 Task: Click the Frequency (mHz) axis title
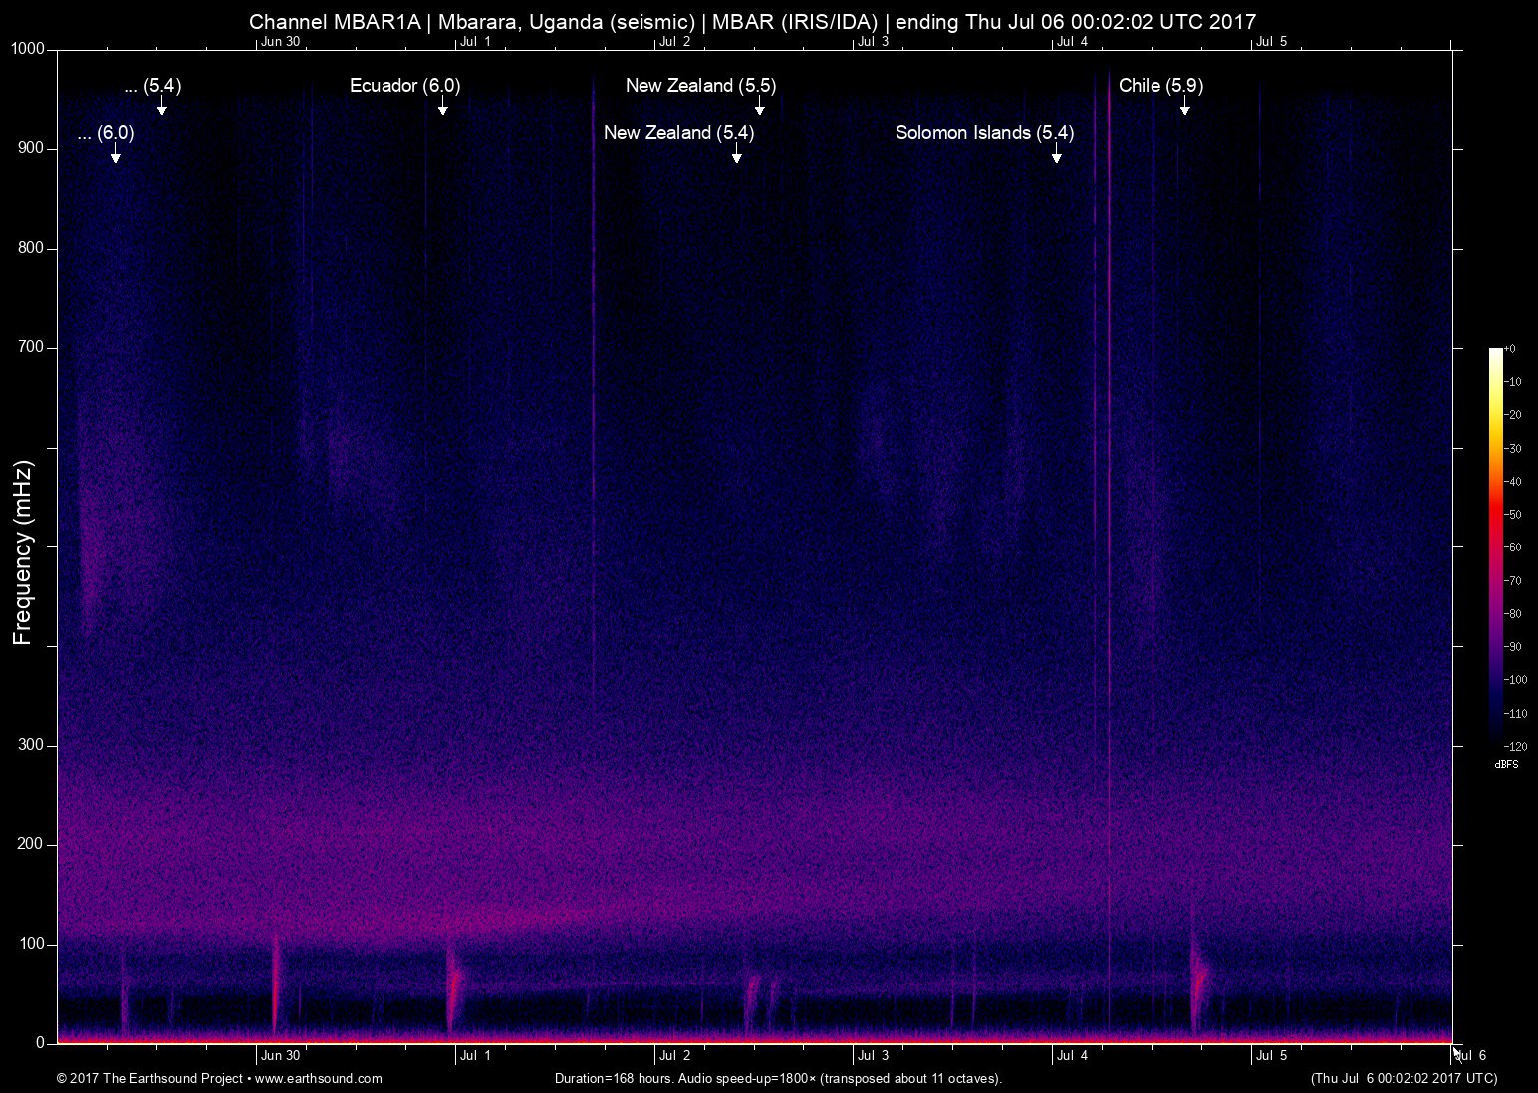(x=23, y=552)
